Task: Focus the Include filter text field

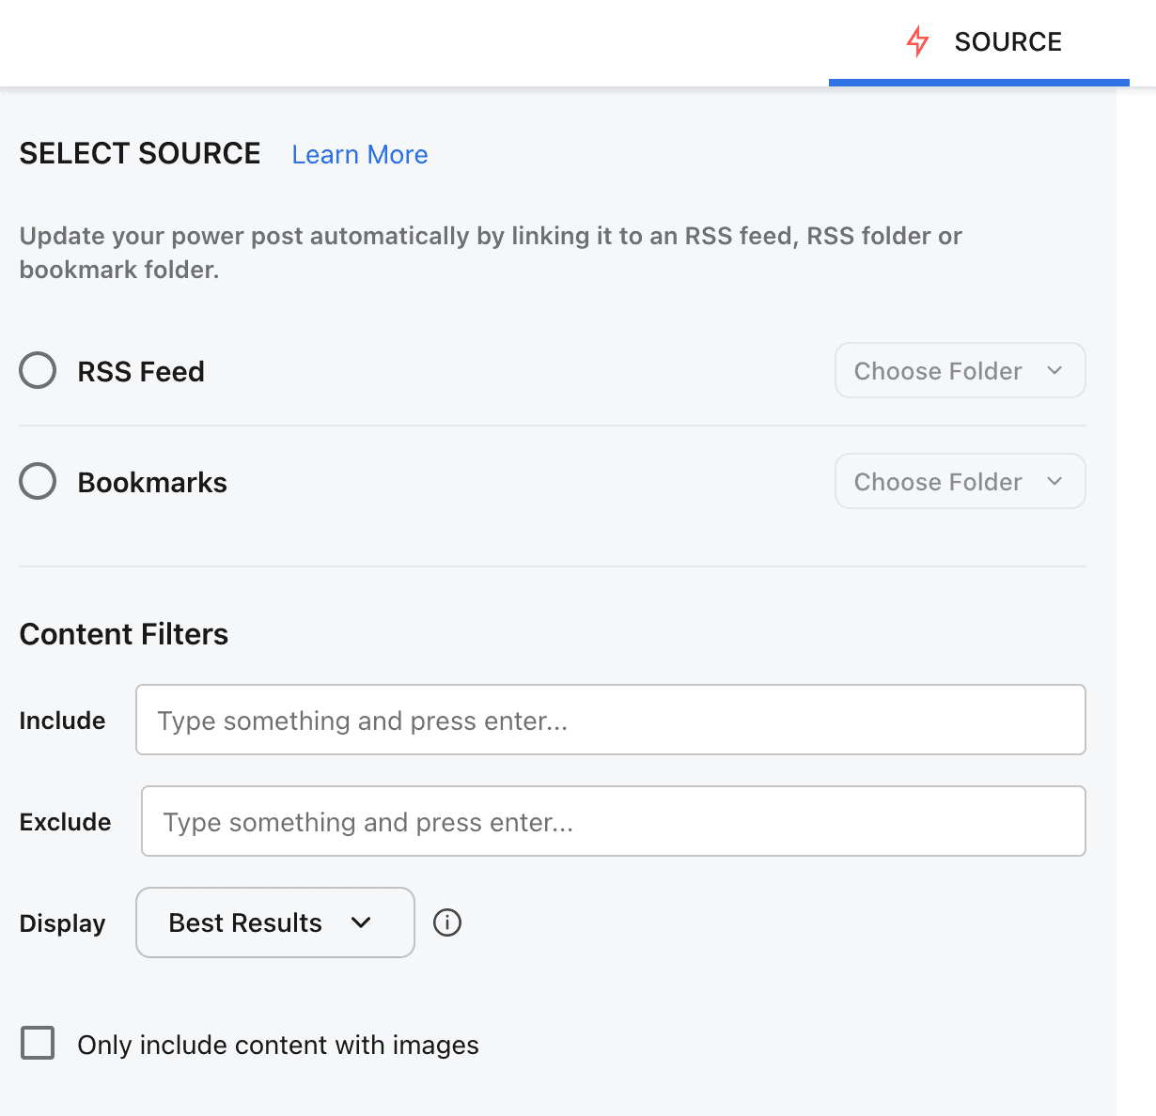Action: (610, 721)
